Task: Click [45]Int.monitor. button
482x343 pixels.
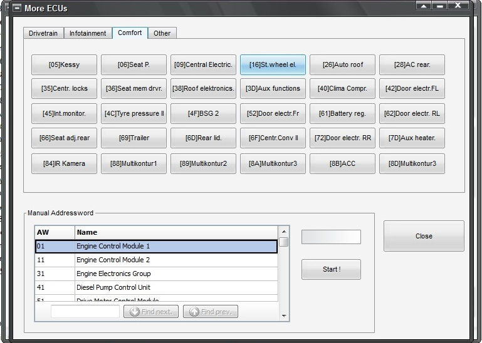Action: [x=65, y=114]
